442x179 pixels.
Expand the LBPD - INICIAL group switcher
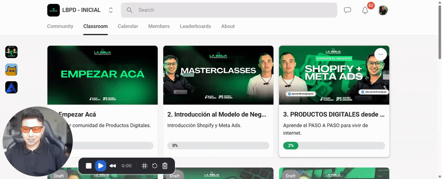[111, 10]
